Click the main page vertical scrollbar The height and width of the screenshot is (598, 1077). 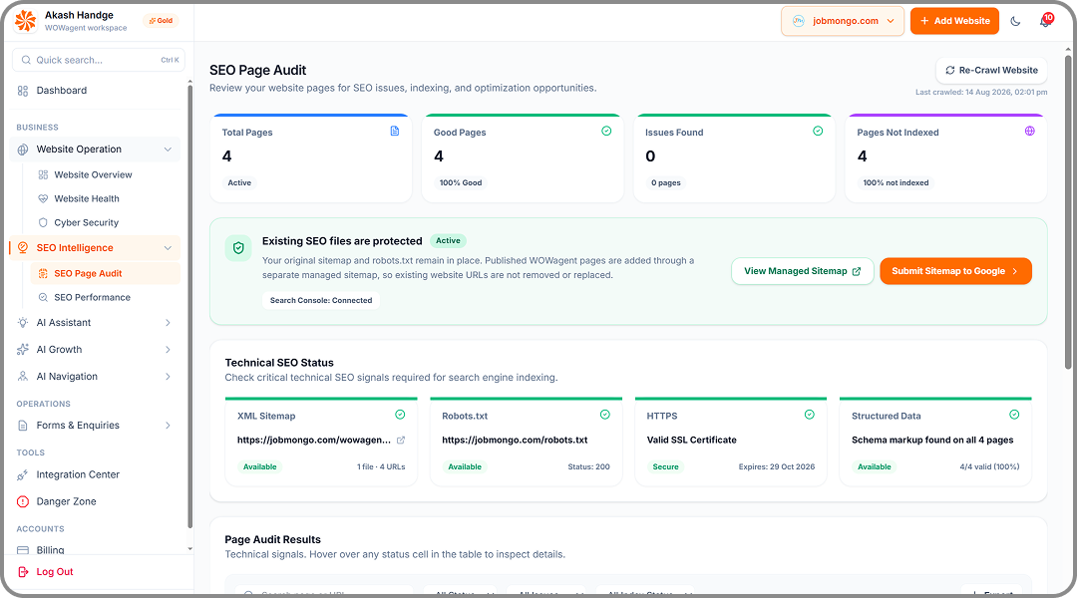[x=1068, y=211]
